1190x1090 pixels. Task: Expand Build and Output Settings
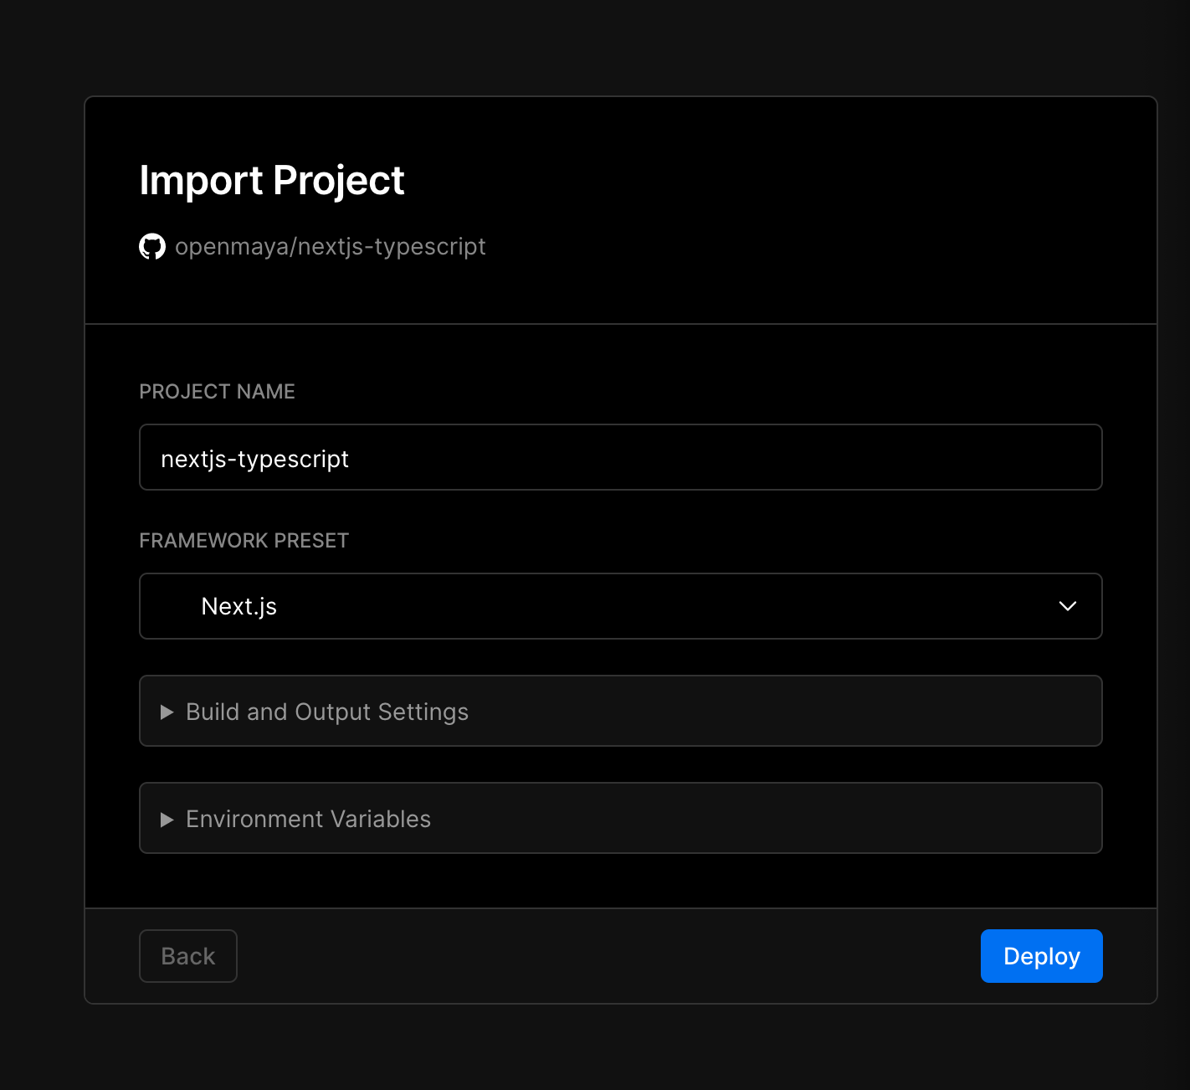coord(621,711)
